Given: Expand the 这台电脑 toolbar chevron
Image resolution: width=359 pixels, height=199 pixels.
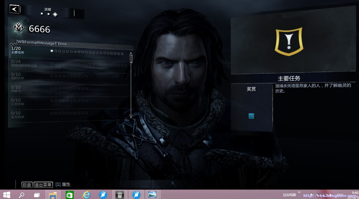Looking at the screenshot, I should pos(299,192).
